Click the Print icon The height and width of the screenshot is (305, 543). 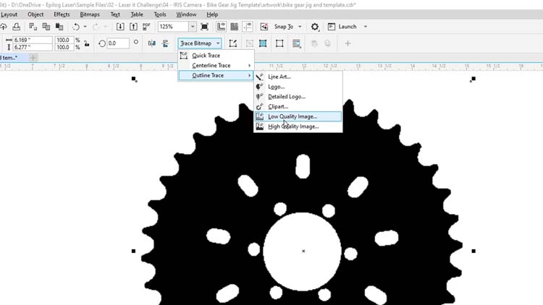(16, 27)
